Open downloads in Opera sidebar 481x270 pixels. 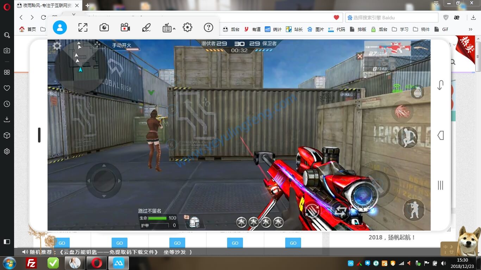coord(7,120)
